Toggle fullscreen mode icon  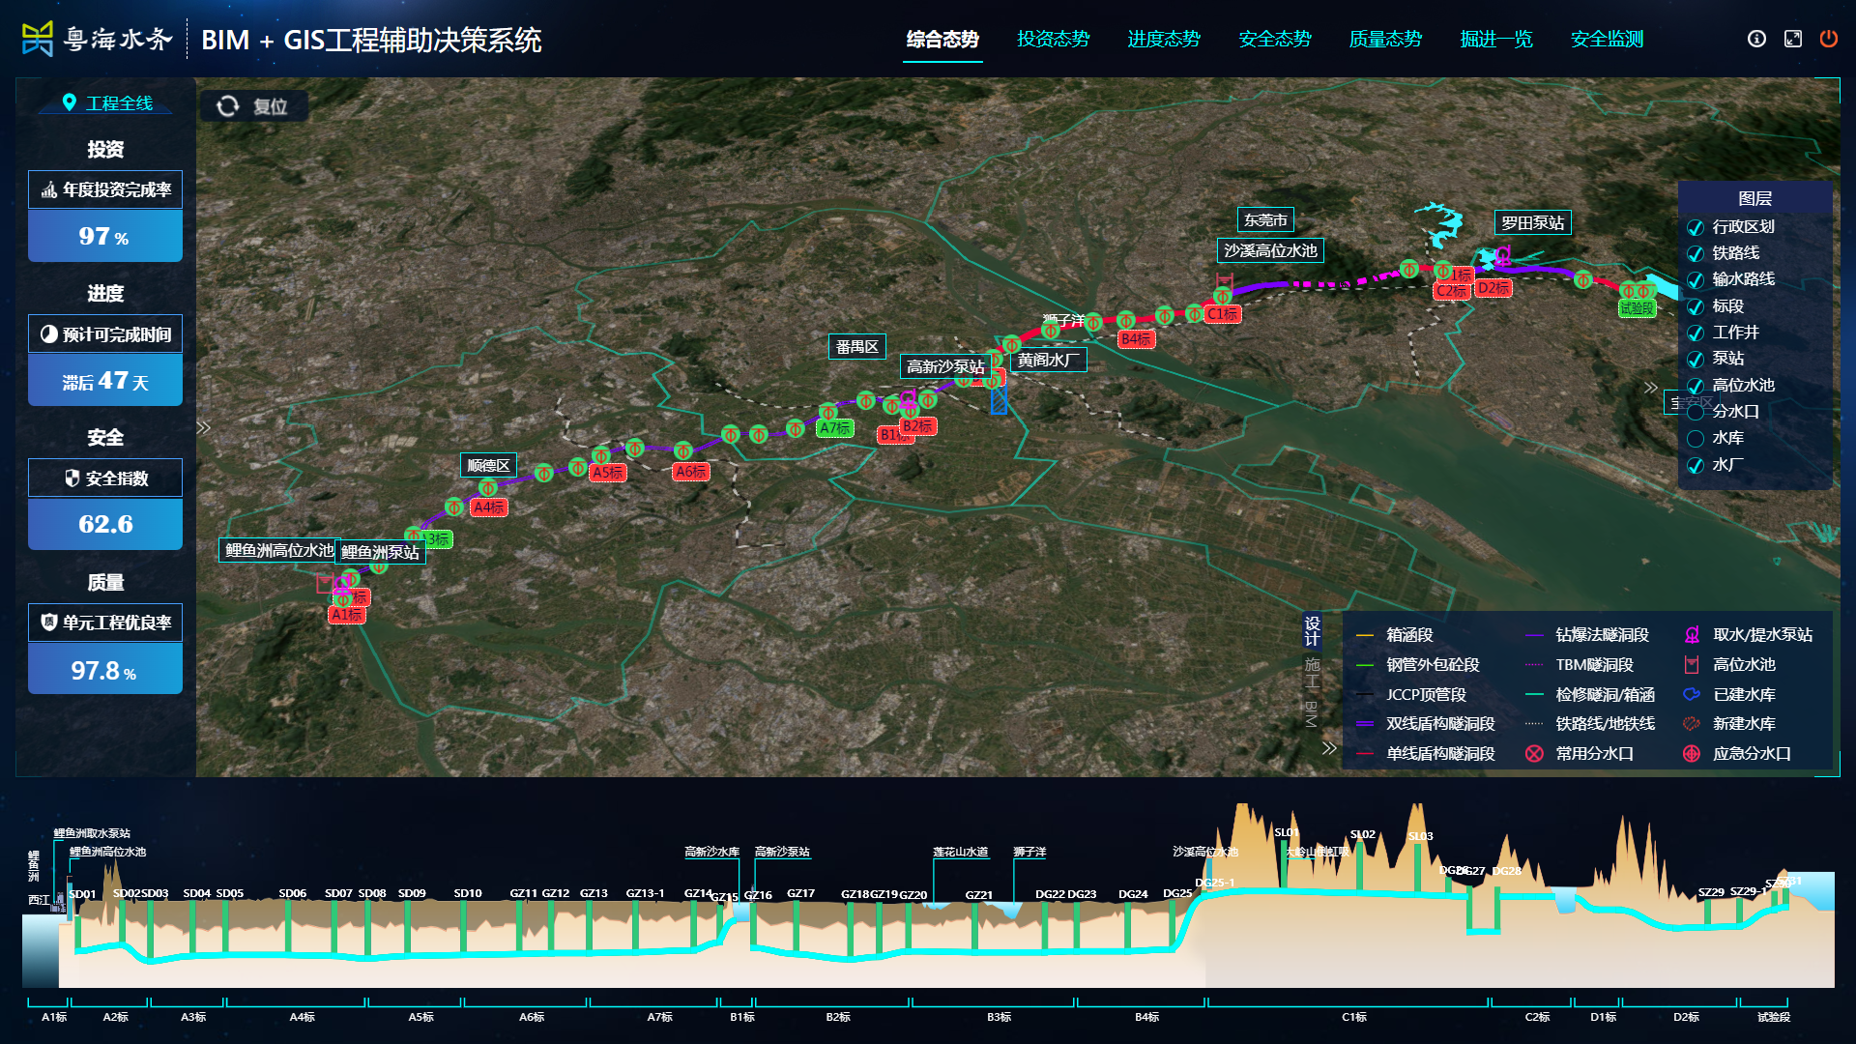pos(1792,39)
